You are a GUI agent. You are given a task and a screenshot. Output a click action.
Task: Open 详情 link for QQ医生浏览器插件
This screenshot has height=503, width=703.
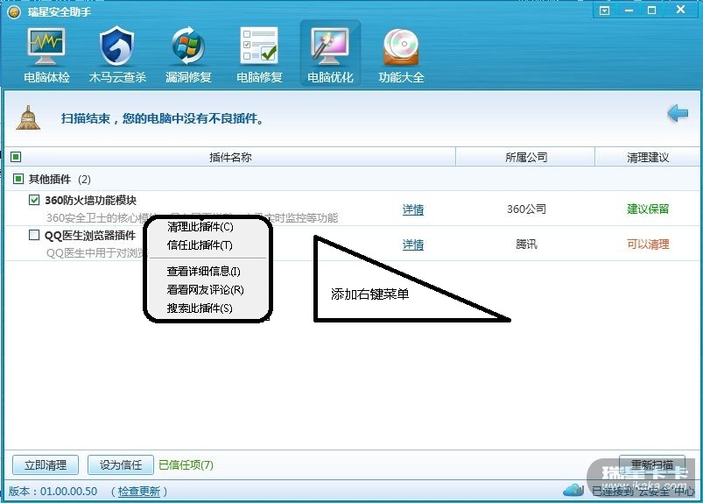[x=413, y=244]
